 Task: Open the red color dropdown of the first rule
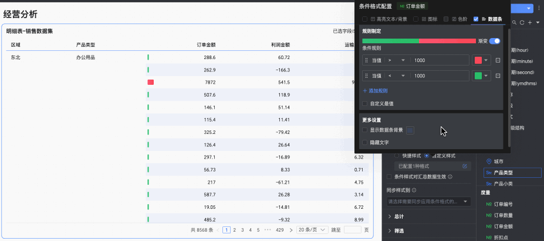[486, 60]
